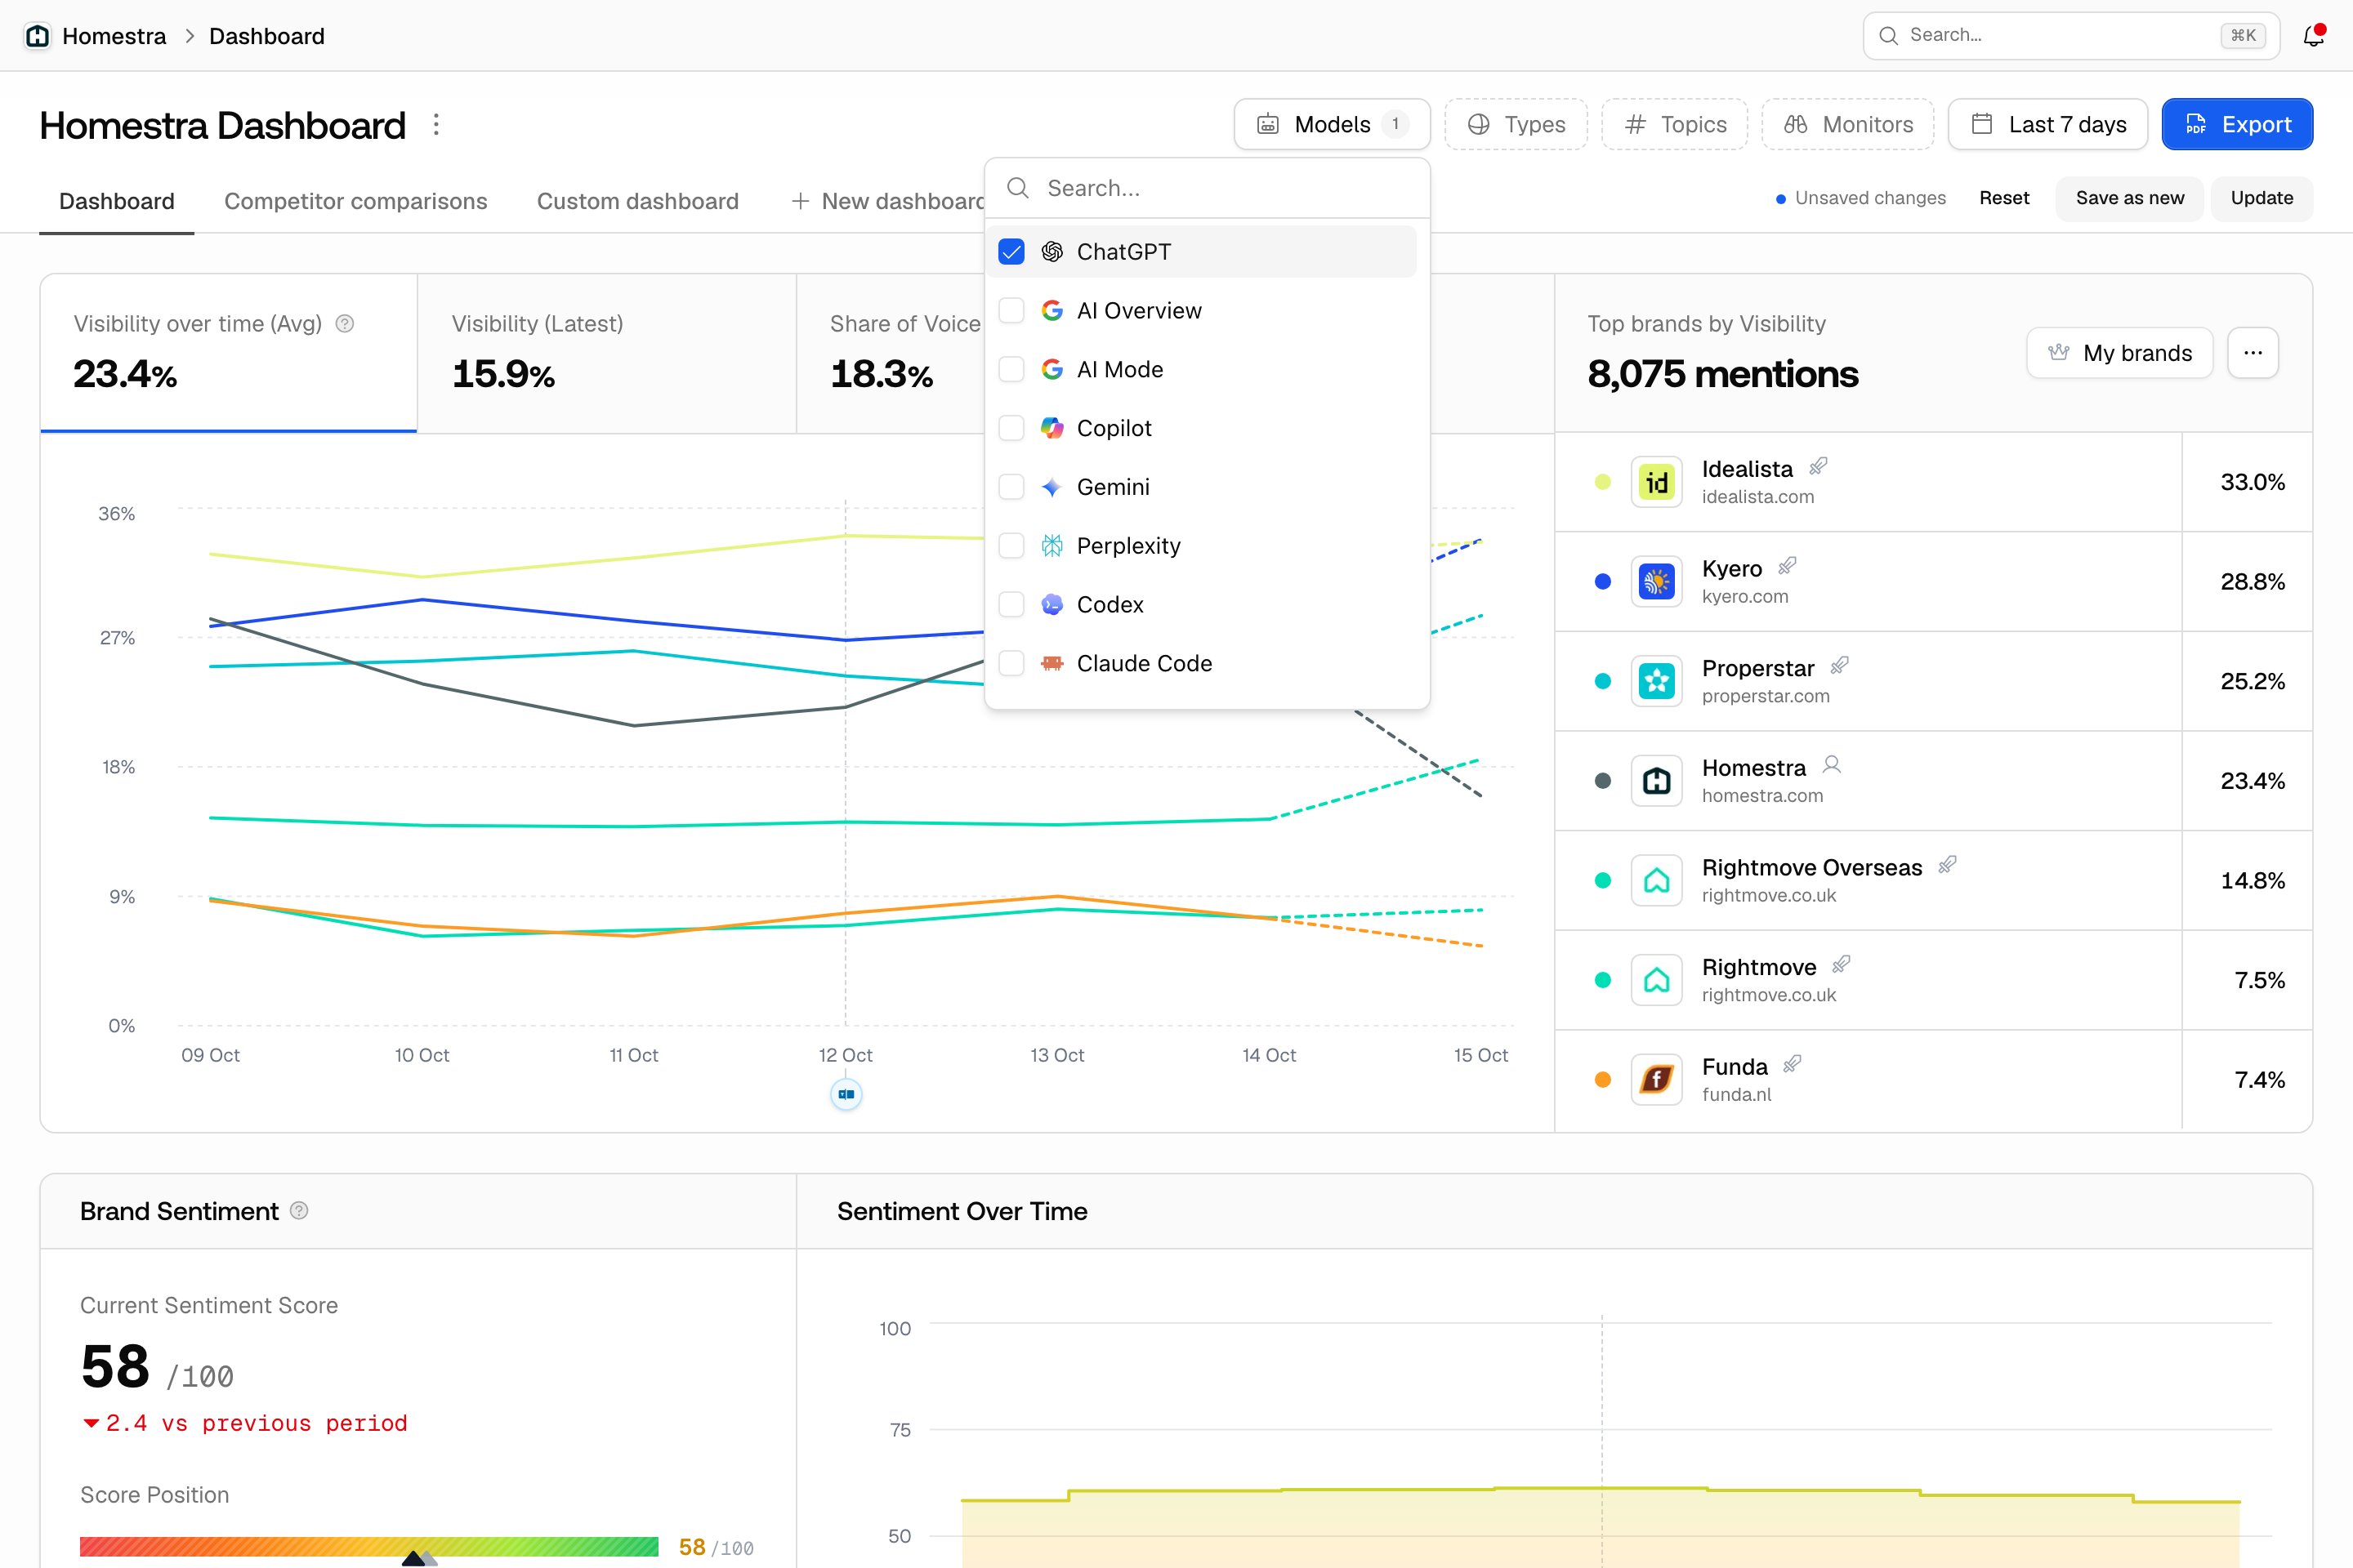Image resolution: width=2353 pixels, height=1568 pixels.
Task: Check the AI Overview checkbox
Action: pos(1011,311)
